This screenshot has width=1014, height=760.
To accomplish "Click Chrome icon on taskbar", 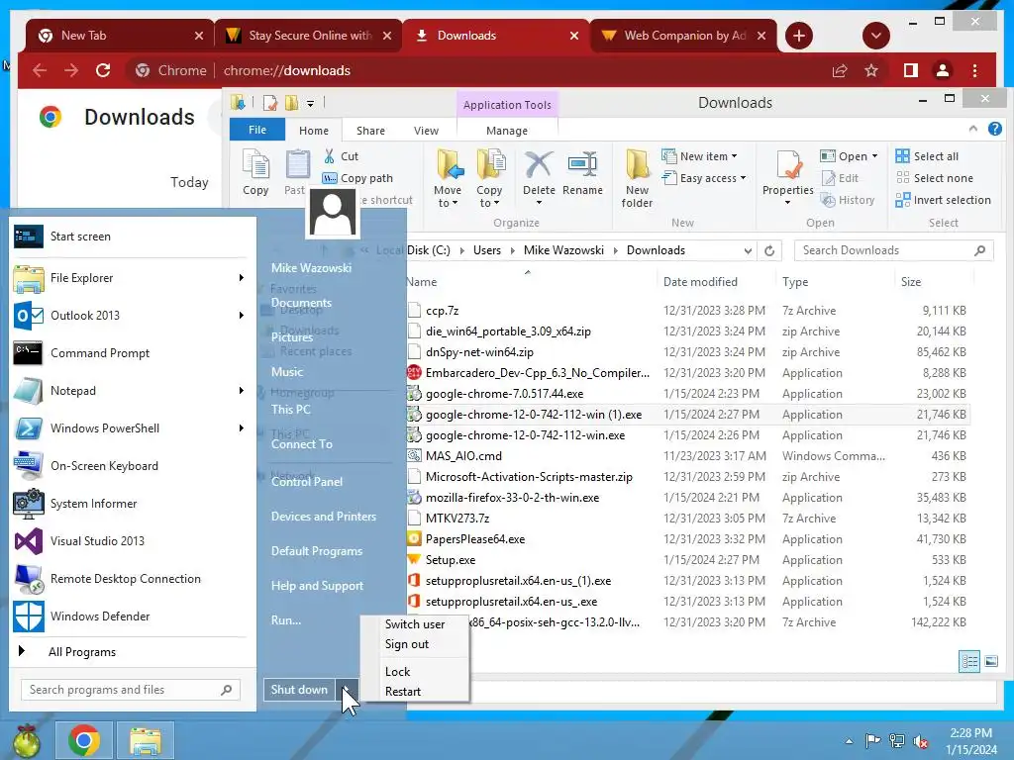I will (84, 740).
